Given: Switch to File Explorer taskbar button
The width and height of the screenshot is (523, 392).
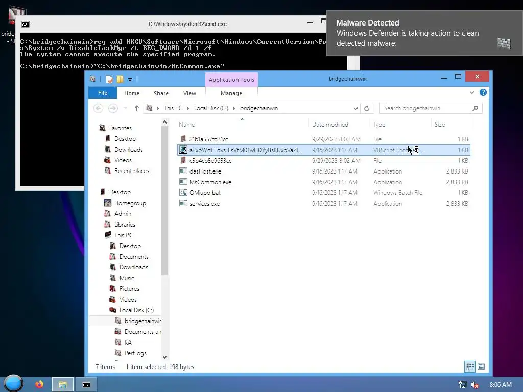Looking at the screenshot, I should click(x=62, y=384).
